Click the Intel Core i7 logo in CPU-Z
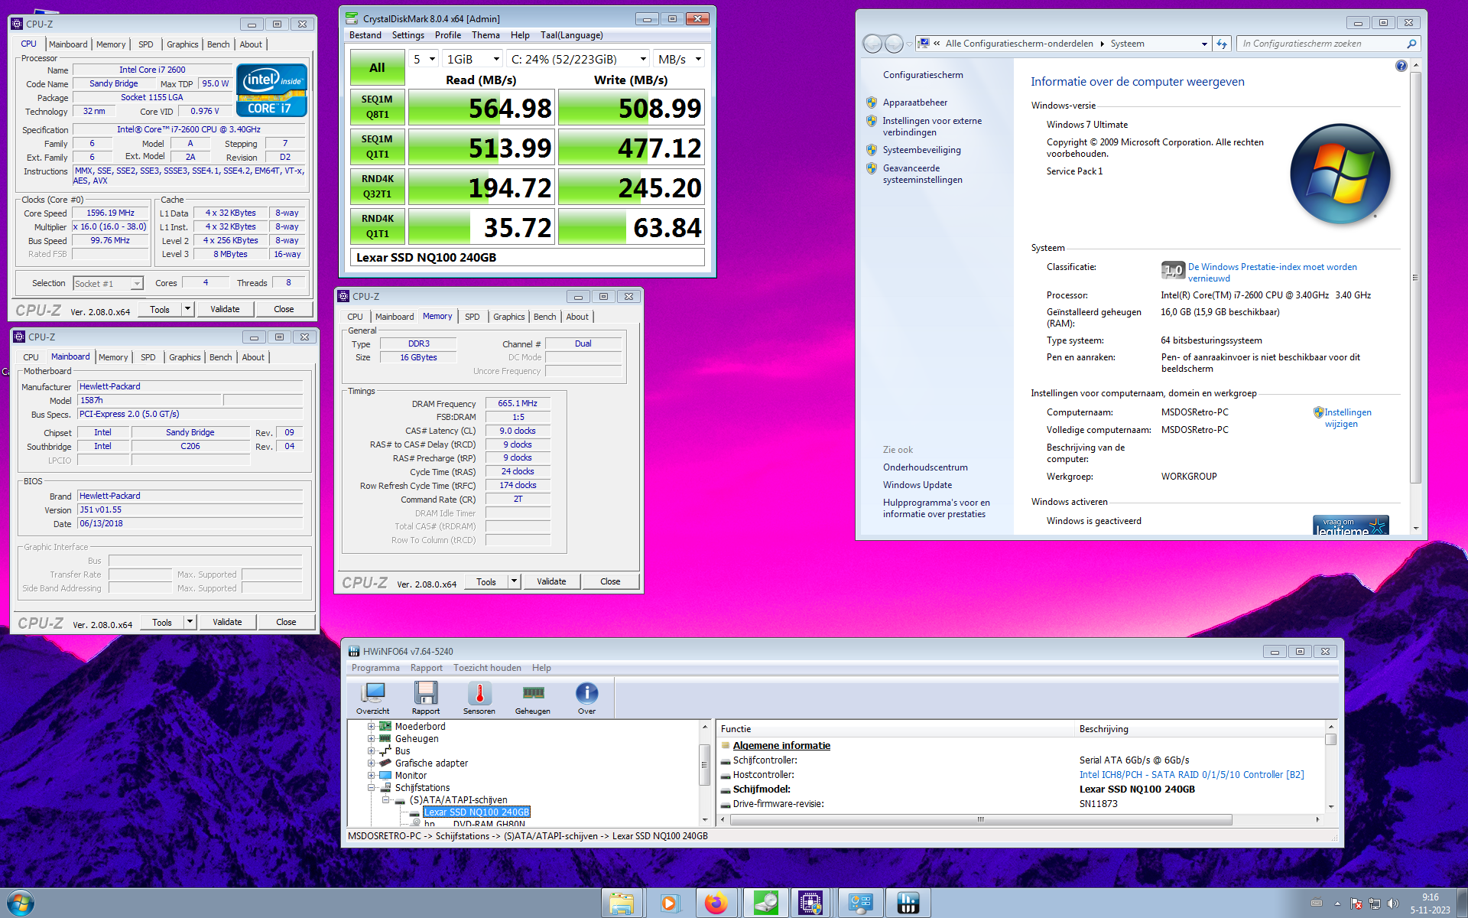This screenshot has width=1468, height=918. [271, 90]
